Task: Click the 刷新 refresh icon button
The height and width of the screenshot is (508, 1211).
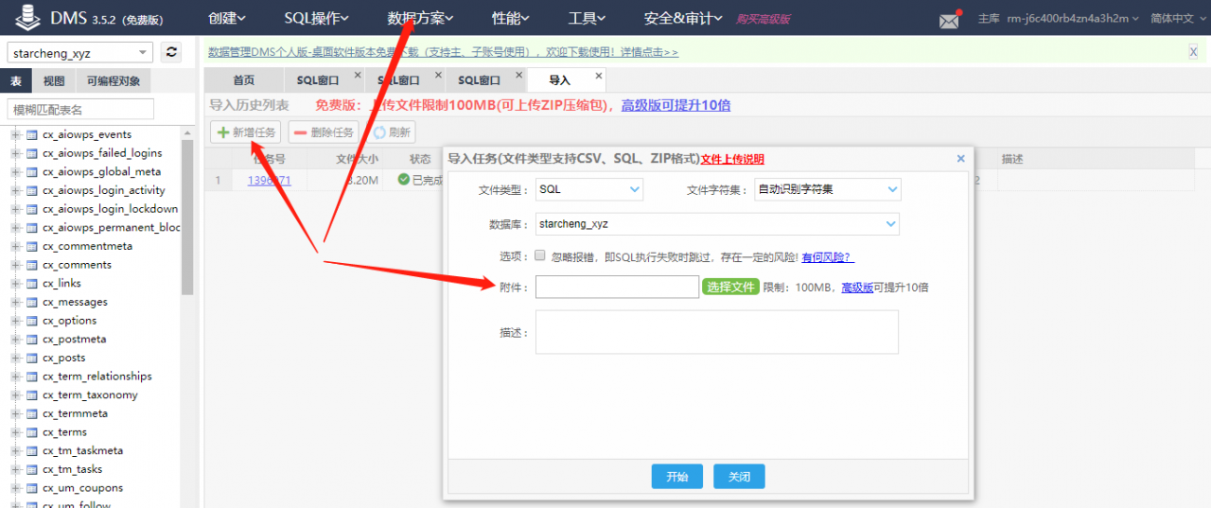Action: pos(392,132)
